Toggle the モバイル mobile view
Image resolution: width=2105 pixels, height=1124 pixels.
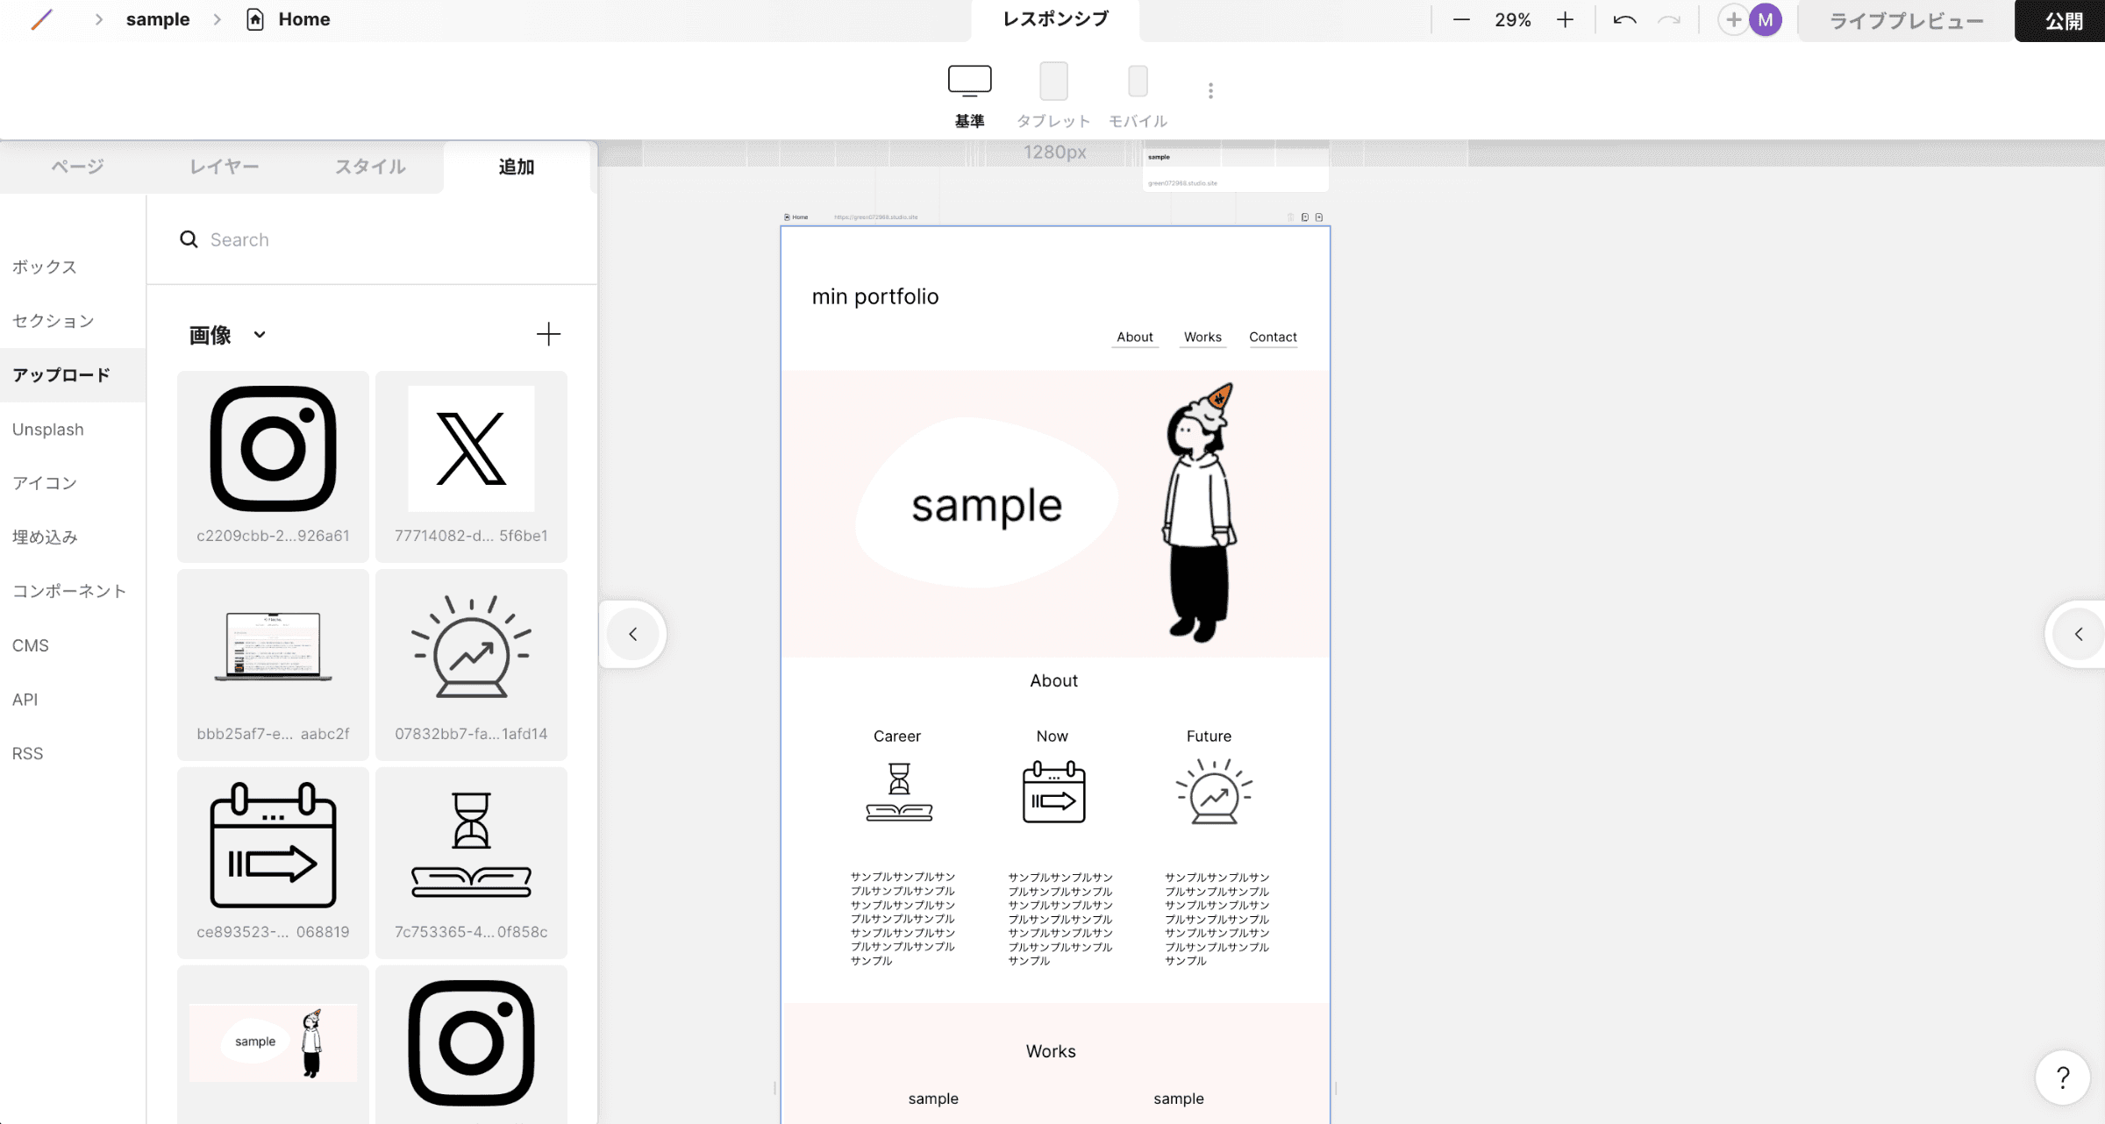[x=1137, y=82]
